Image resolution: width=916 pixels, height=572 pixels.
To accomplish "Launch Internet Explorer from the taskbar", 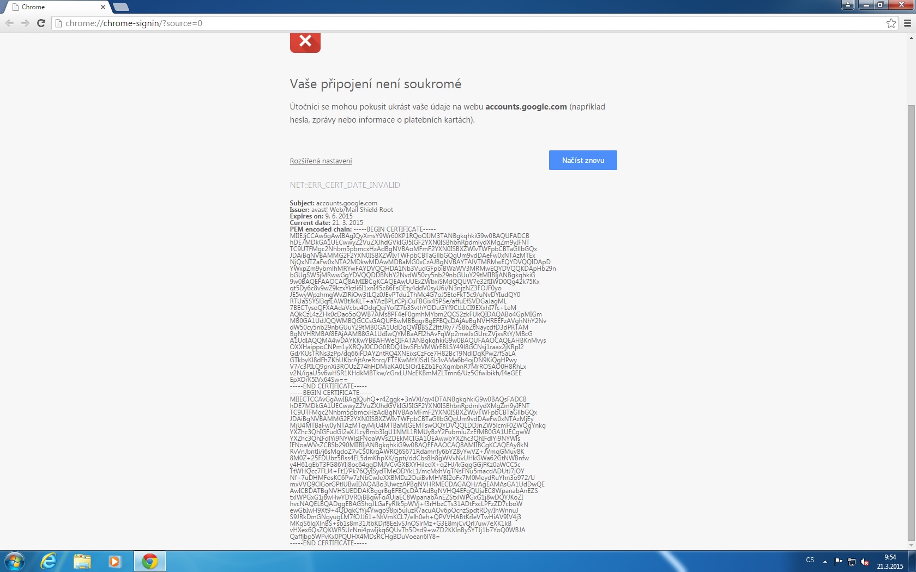I will 49,561.
